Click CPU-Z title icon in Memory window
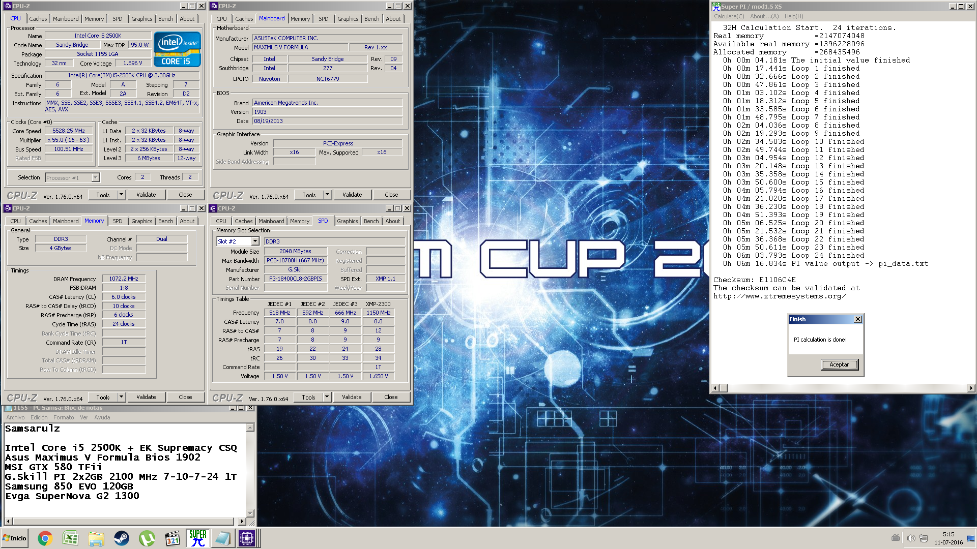The image size is (977, 549). pos(7,208)
